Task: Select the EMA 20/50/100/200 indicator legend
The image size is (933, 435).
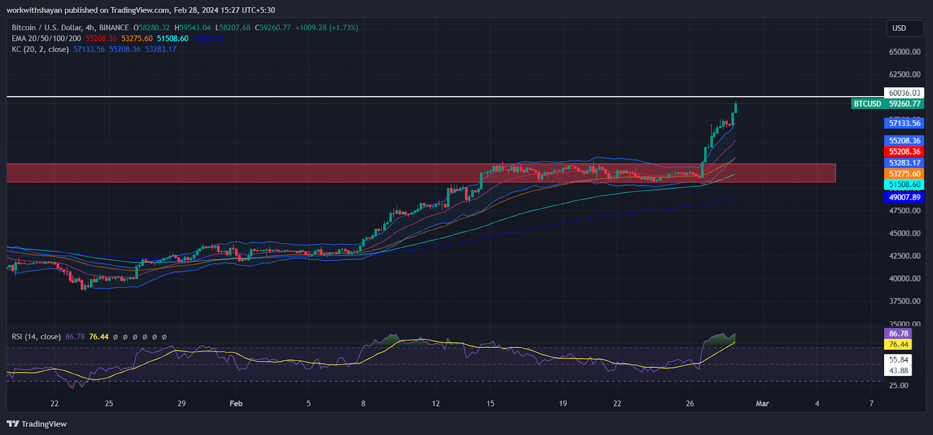Action: click(46, 38)
